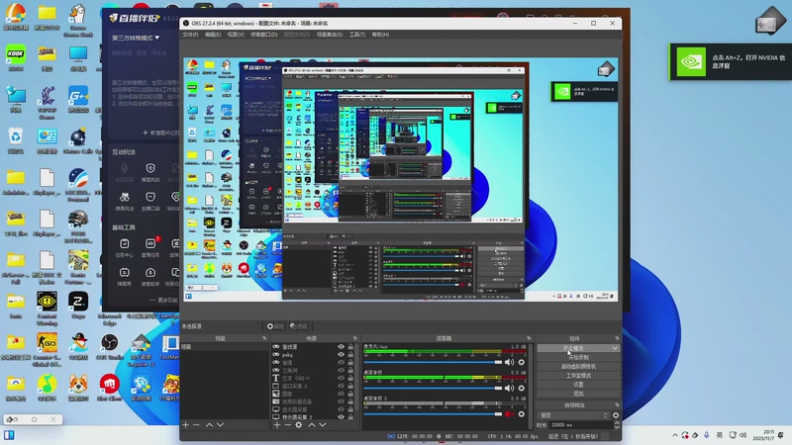Click 退出 to exit OBS
Viewport: 792px width, 445px height.
coord(578,394)
